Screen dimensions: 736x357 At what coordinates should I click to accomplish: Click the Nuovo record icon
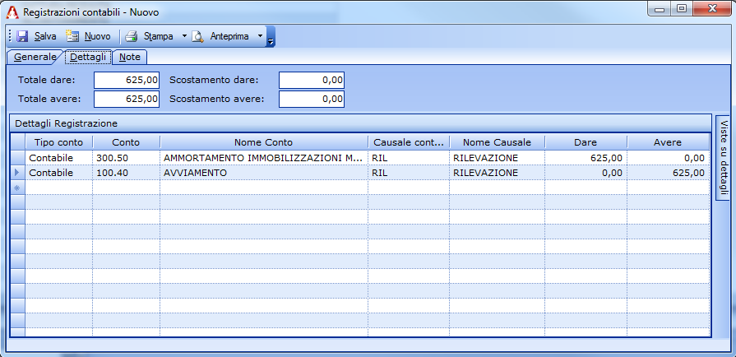pyautogui.click(x=72, y=37)
